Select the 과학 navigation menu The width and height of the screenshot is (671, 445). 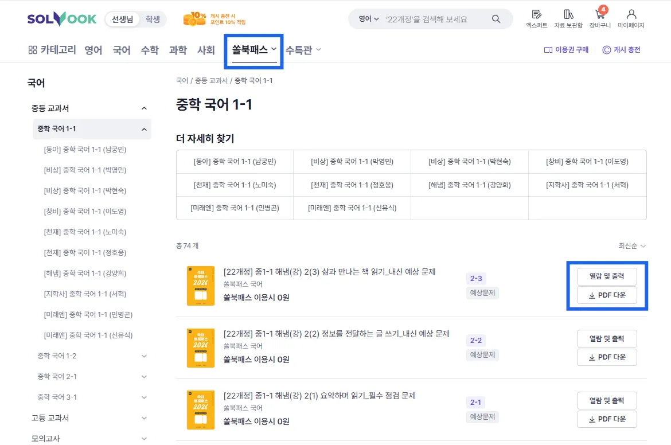[x=178, y=50]
